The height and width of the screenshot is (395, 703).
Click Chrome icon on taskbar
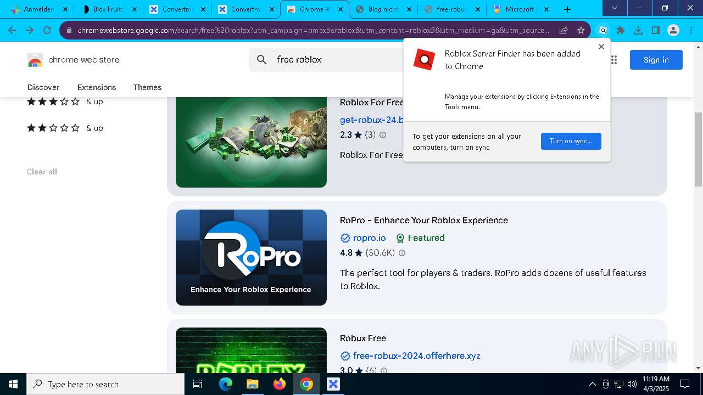306,384
